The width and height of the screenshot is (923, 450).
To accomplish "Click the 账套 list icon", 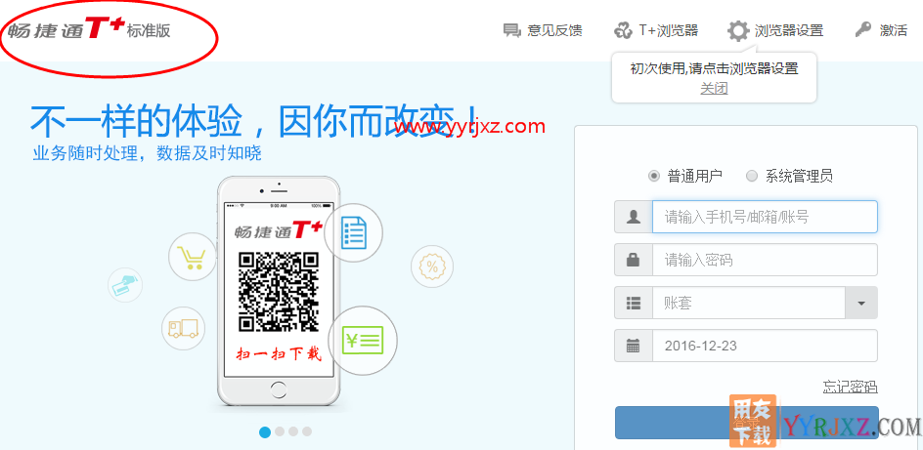I will (x=634, y=304).
